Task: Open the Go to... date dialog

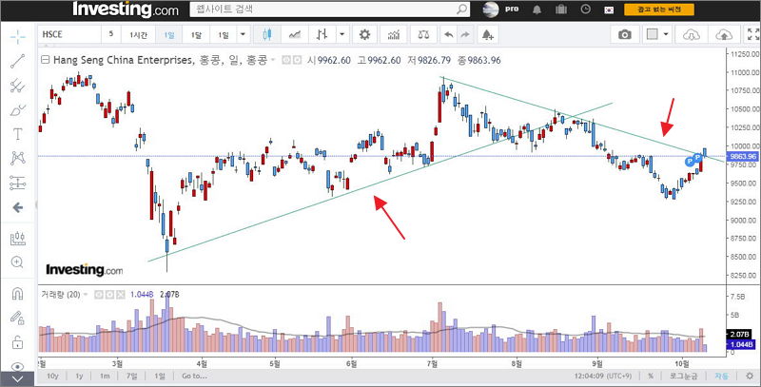Action: 194,376
